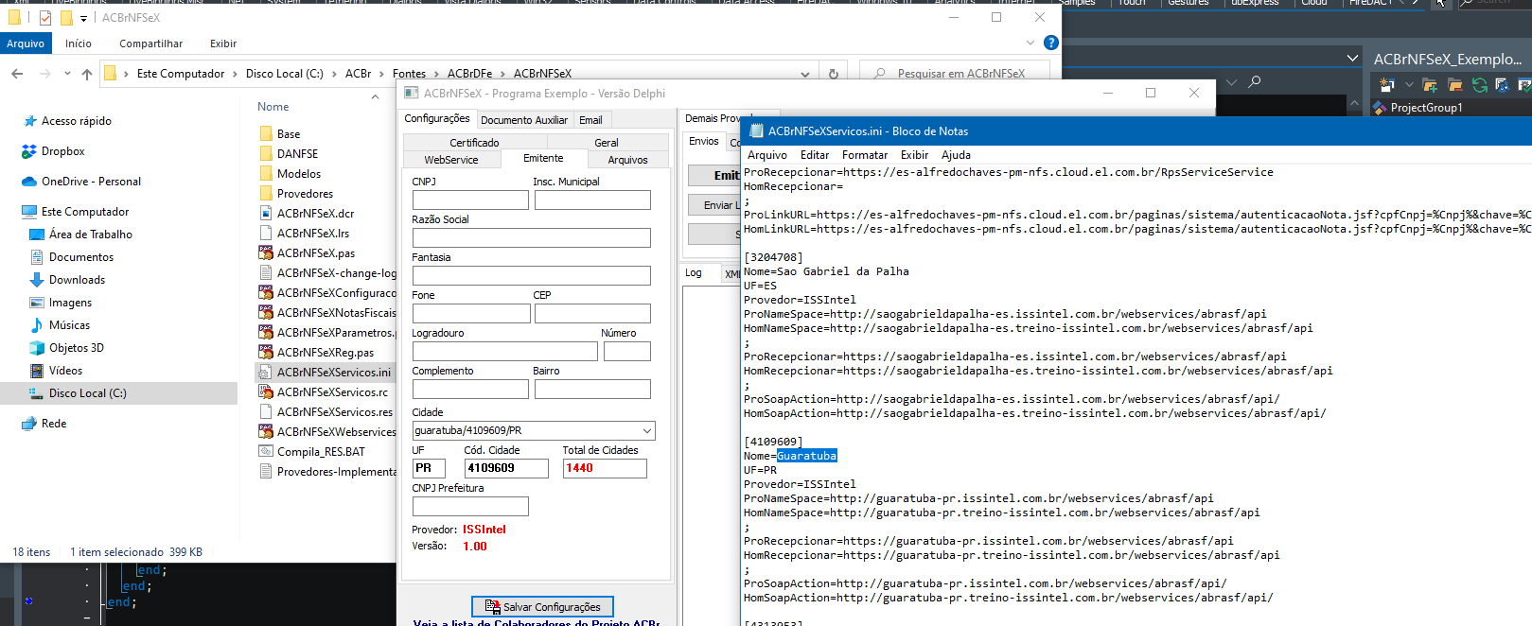
Task: Click the Fantasia input field
Action: (x=532, y=275)
